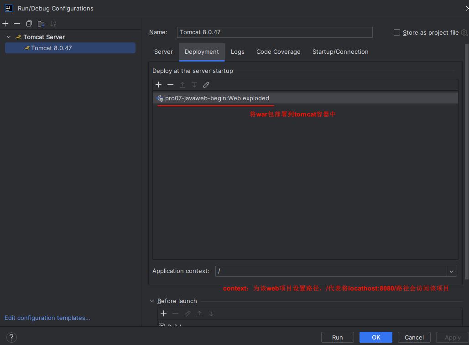Click the Apply button

tap(453, 337)
